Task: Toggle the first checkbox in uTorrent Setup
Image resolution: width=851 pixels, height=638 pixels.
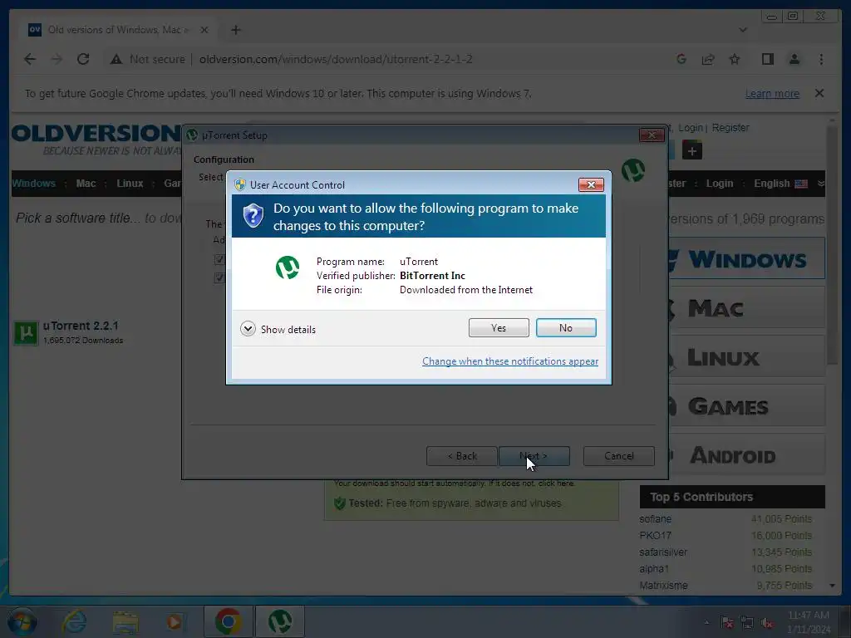Action: [x=219, y=259]
